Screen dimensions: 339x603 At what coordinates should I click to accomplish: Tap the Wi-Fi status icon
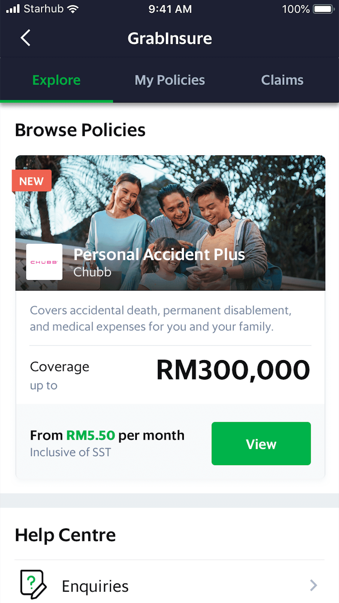click(x=73, y=9)
